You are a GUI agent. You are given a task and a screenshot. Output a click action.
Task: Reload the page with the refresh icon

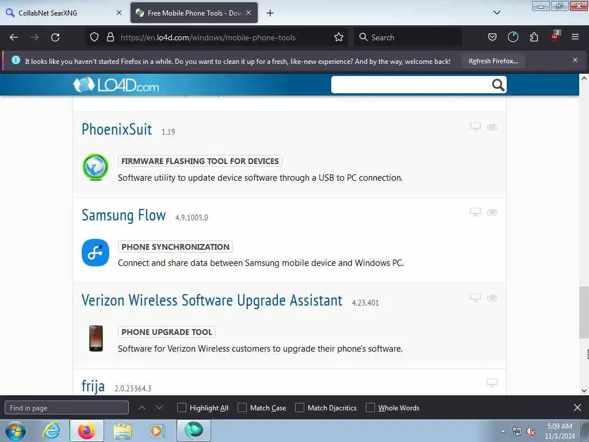[55, 37]
